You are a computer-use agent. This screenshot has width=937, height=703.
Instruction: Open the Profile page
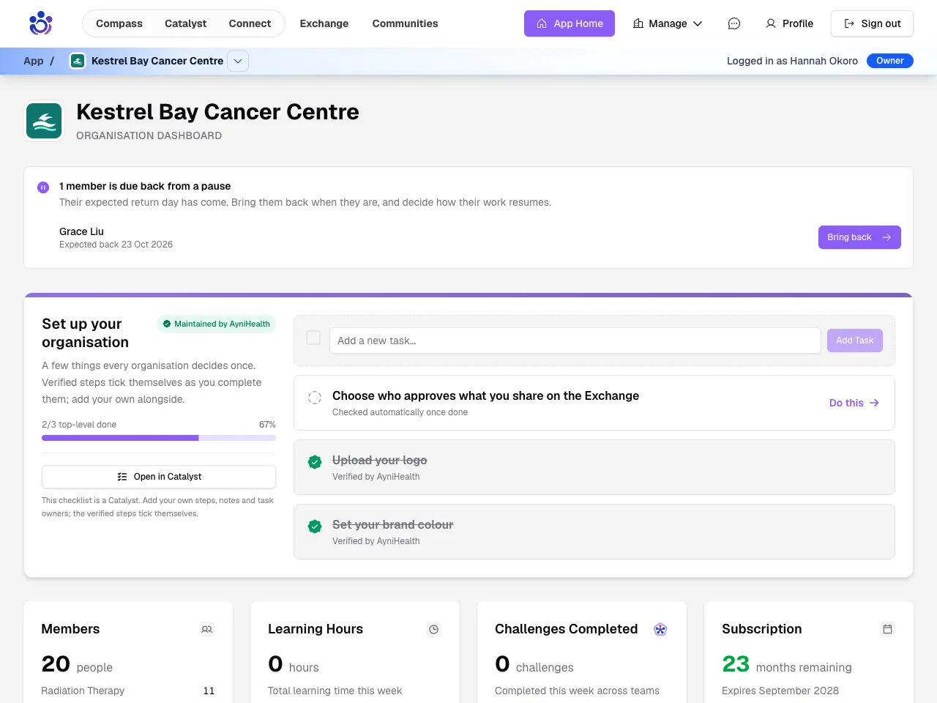tap(789, 23)
